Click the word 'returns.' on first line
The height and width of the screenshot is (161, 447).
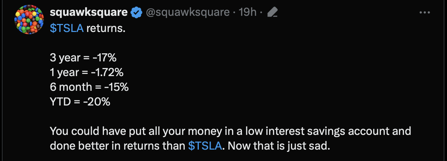(x=106, y=28)
